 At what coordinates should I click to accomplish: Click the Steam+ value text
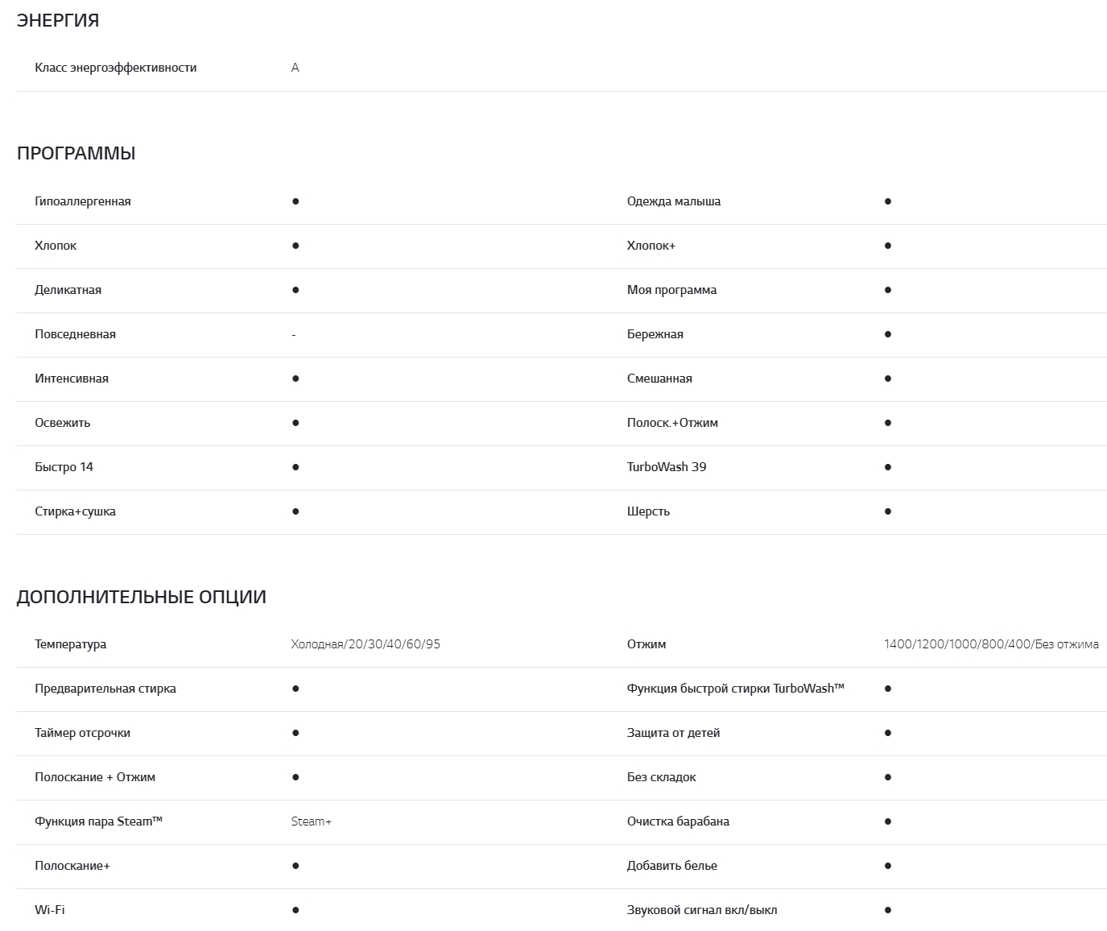pos(311,821)
